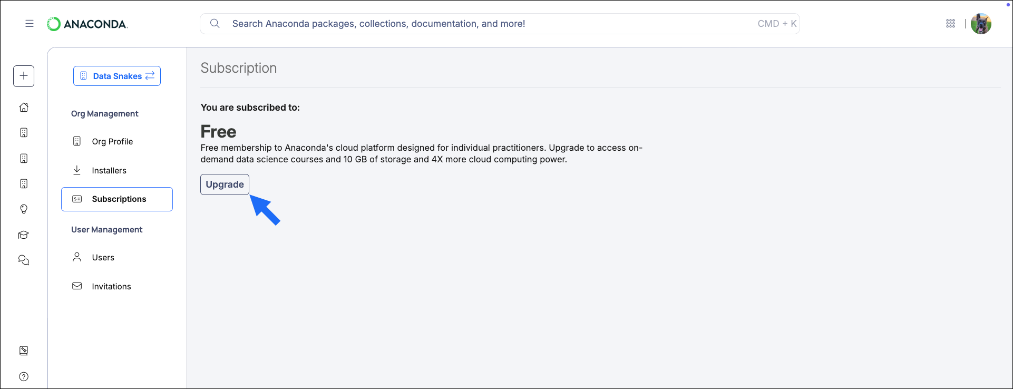Click the Upgrade button
The height and width of the screenshot is (389, 1013).
[x=225, y=184]
